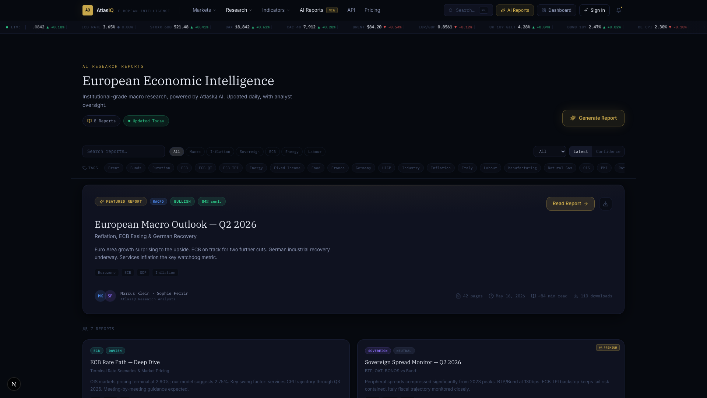Open the Dashboard button
The image size is (707, 398).
[556, 10]
